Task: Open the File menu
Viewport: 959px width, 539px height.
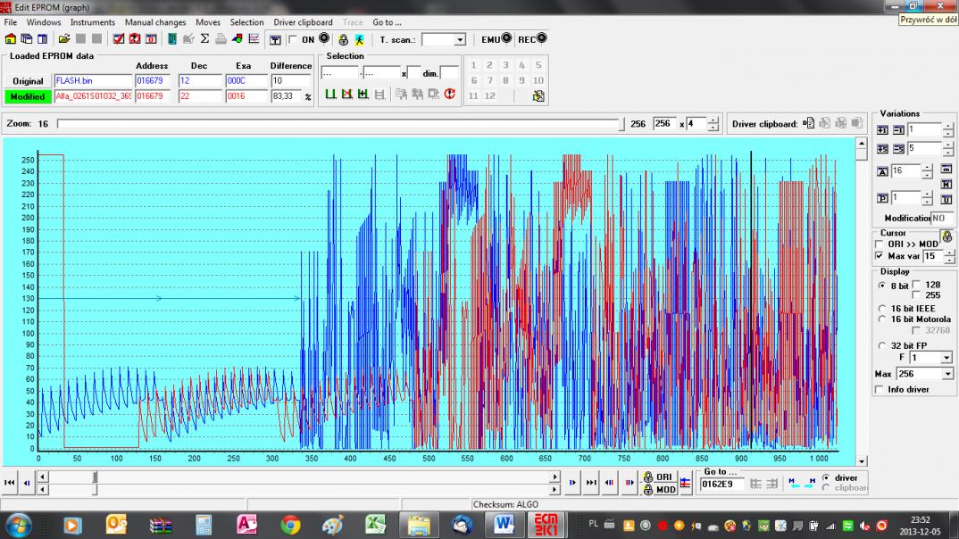Action: pyautogui.click(x=11, y=22)
